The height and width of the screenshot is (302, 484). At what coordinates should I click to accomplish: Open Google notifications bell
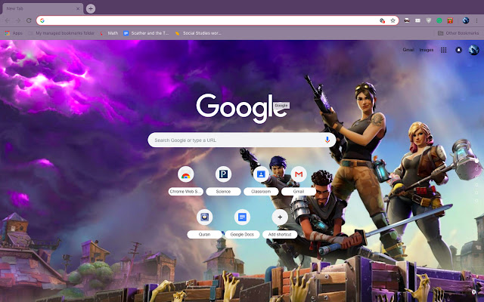[459, 50]
